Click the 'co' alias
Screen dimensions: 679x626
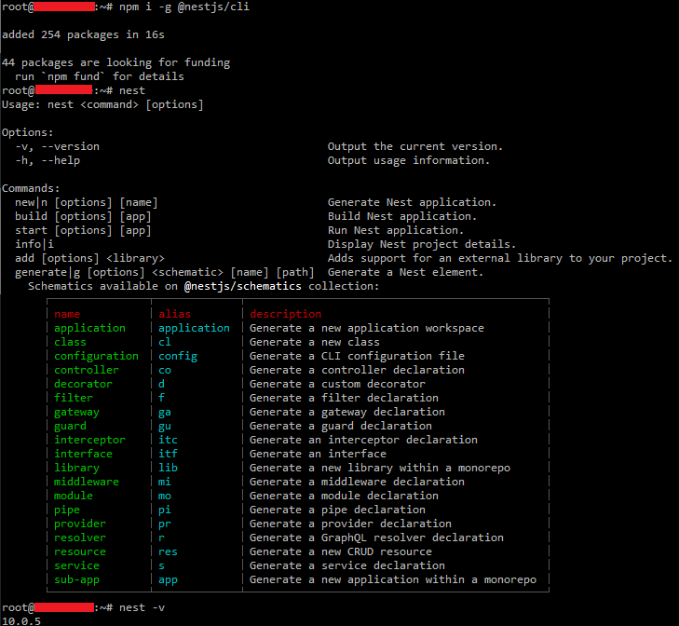coord(165,370)
